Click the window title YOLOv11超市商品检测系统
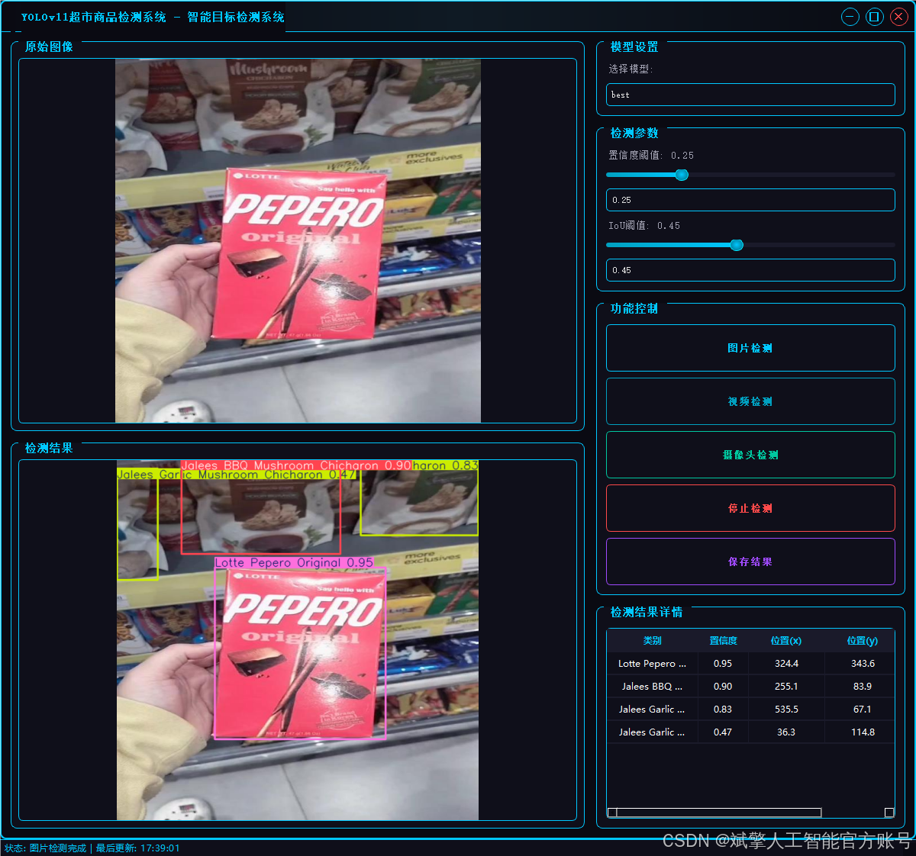Screen dimensions: 916x856 pos(93,17)
